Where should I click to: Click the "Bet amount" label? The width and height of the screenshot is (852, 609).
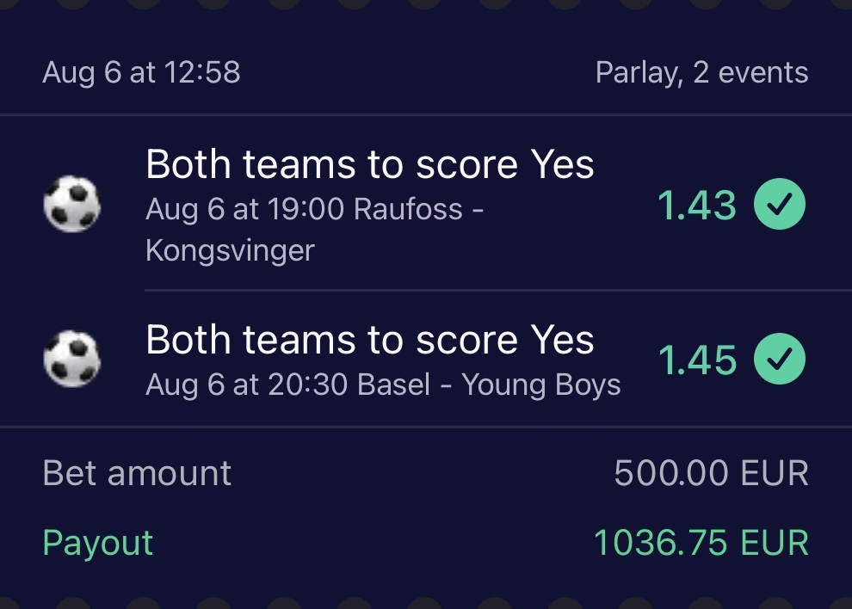click(x=137, y=473)
